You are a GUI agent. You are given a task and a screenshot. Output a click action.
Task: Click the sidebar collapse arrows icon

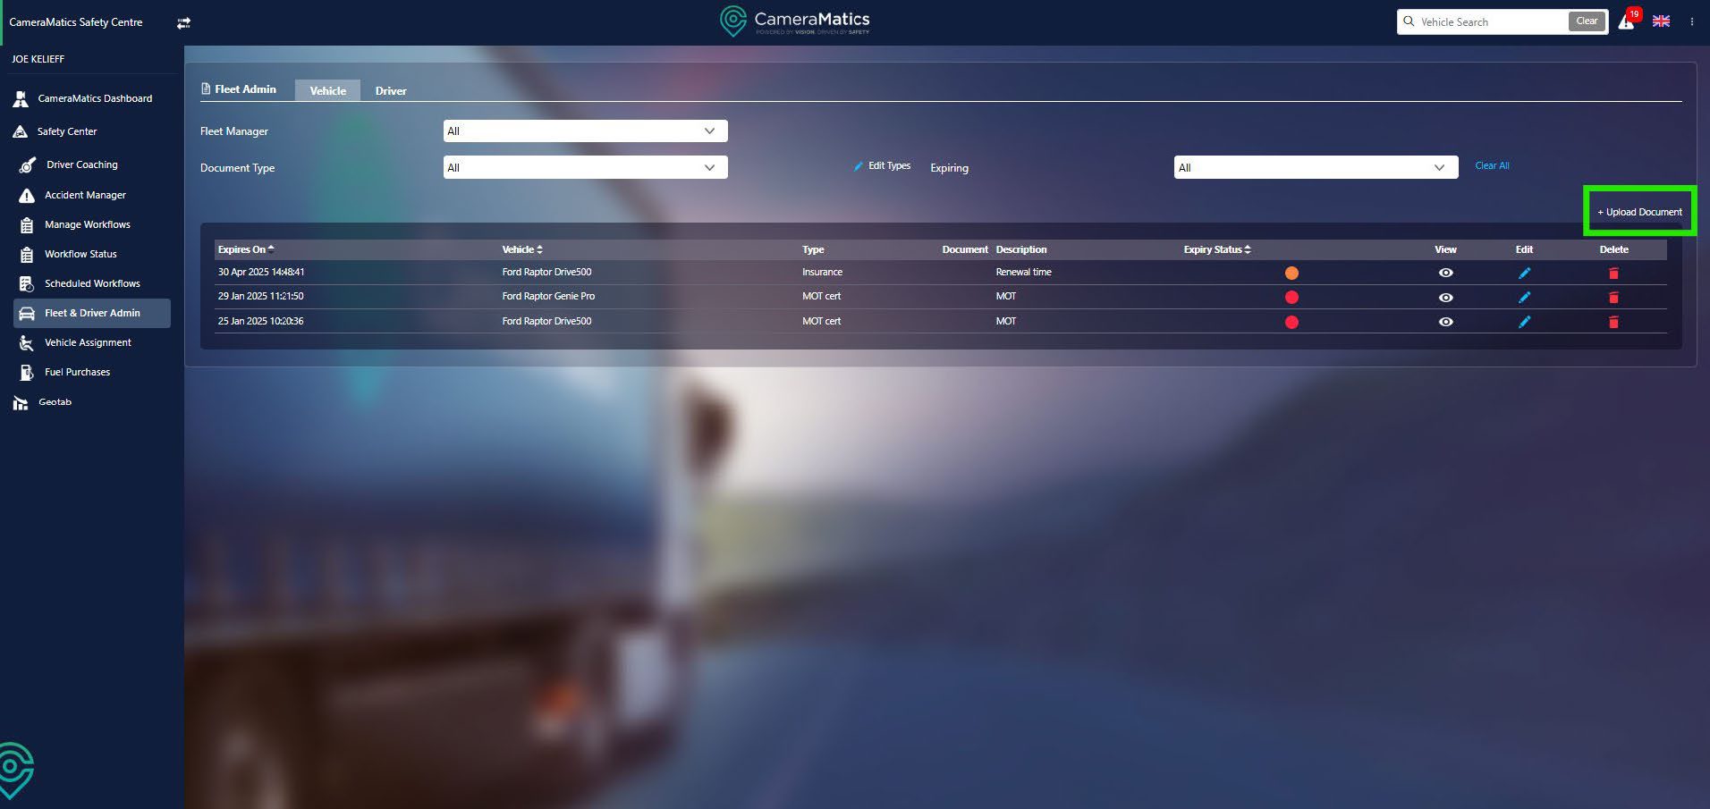click(x=183, y=23)
